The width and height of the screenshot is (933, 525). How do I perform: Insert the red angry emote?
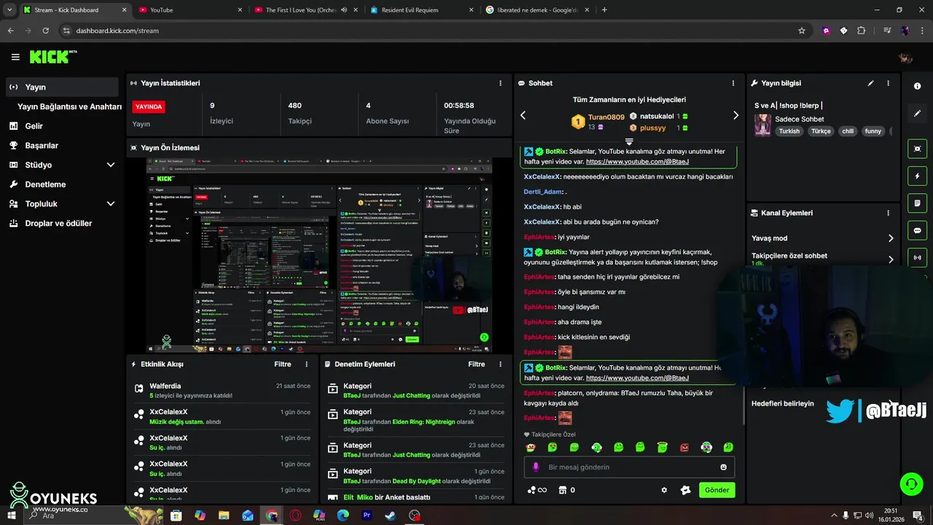[x=684, y=447]
